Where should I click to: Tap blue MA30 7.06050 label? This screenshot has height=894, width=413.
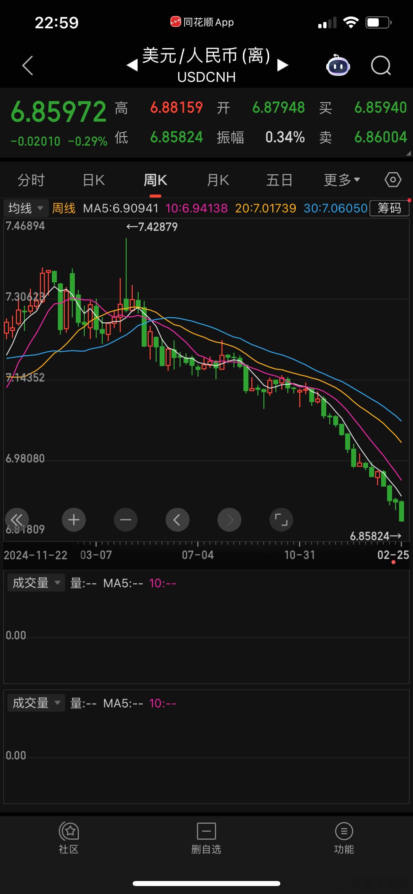(x=335, y=208)
